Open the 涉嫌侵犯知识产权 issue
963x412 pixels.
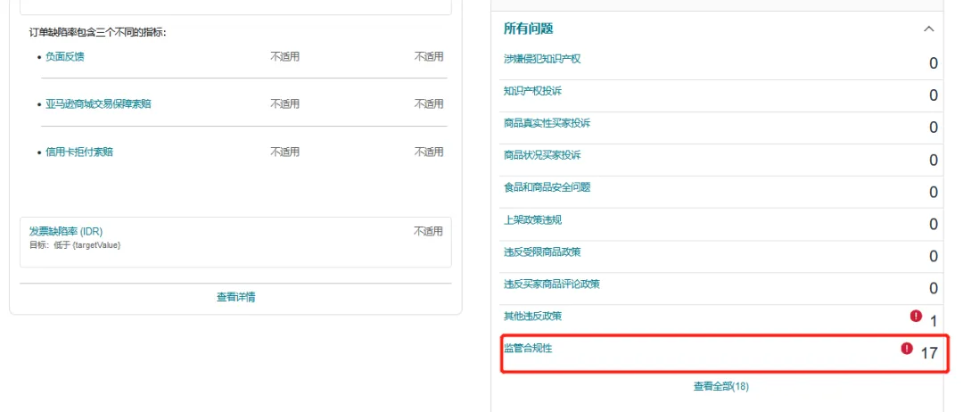[x=542, y=59]
